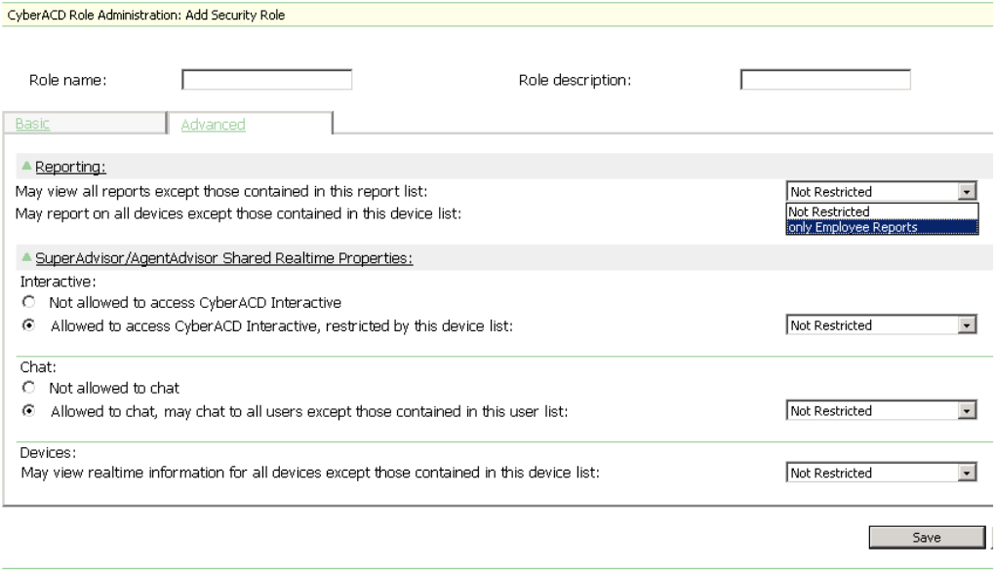
Task: Collapse SuperAdvisor/AgentAdvisor Shared Realtime Properties triangle
Action: tap(26, 258)
